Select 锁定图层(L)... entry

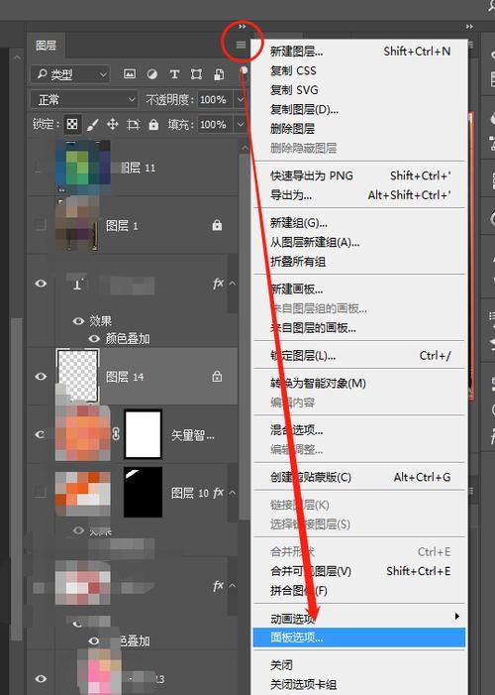click(x=359, y=356)
